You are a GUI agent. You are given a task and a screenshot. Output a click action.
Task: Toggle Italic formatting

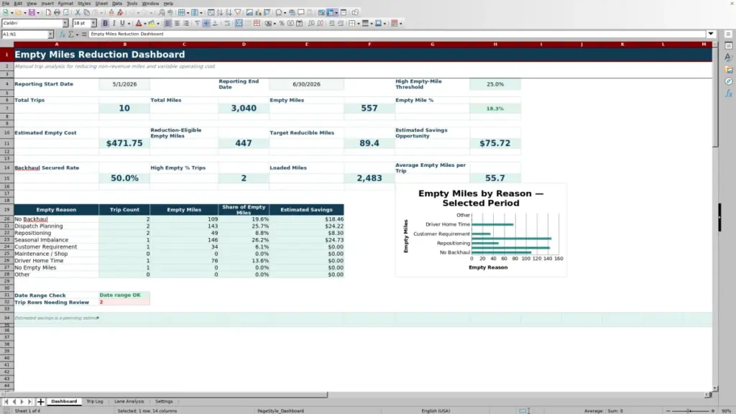point(114,23)
